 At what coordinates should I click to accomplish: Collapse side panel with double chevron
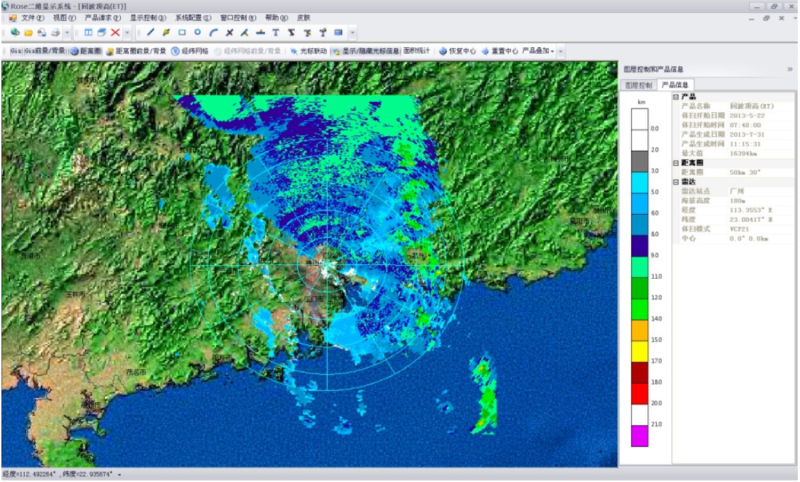pyautogui.click(x=790, y=69)
